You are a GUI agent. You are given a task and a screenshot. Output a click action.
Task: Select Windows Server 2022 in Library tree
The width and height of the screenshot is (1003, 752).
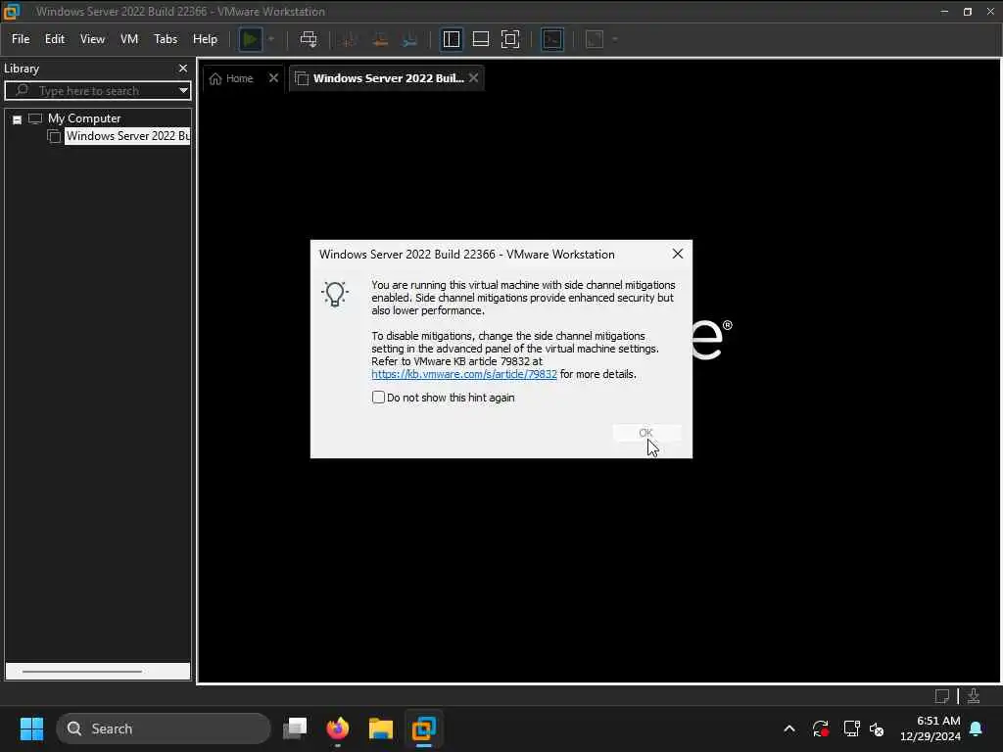tap(127, 136)
